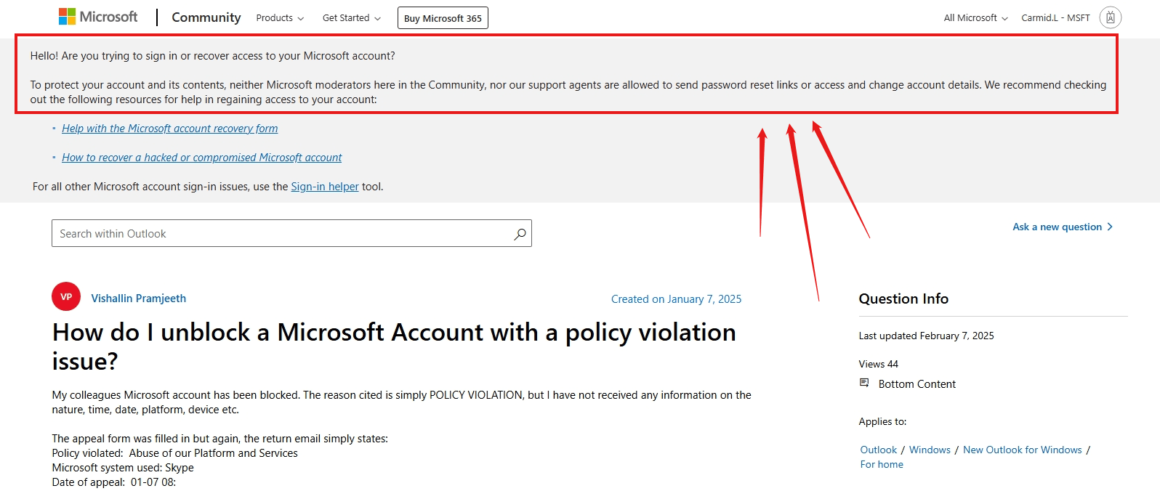Click Buy Microsoft 365 button
Screen dimensions: 1160x491
click(443, 18)
